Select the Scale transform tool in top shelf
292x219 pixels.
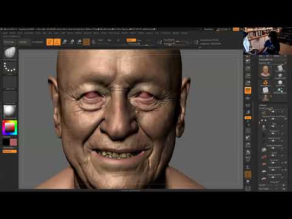click(72, 42)
